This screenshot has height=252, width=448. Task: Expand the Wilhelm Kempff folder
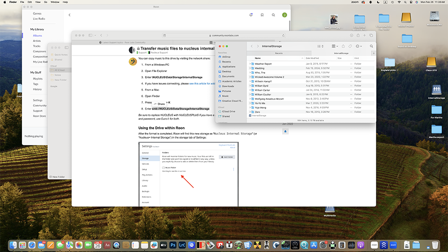(x=250, y=81)
